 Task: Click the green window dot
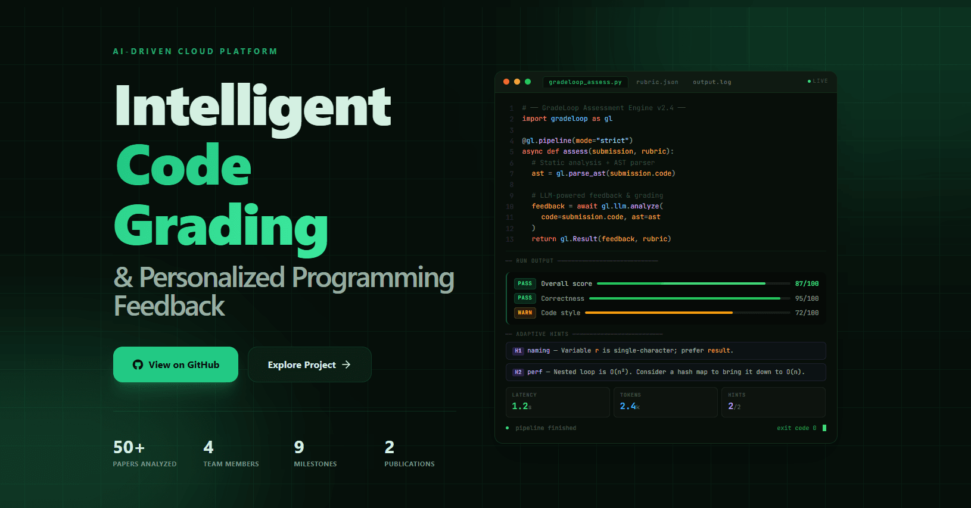point(528,82)
